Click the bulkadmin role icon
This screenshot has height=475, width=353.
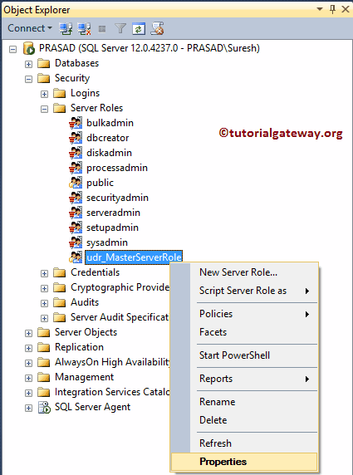[76, 123]
